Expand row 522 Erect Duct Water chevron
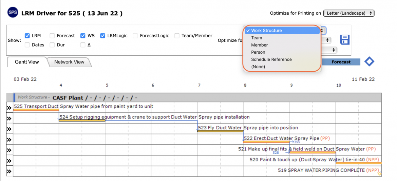The image size is (397, 181). (x=10, y=140)
